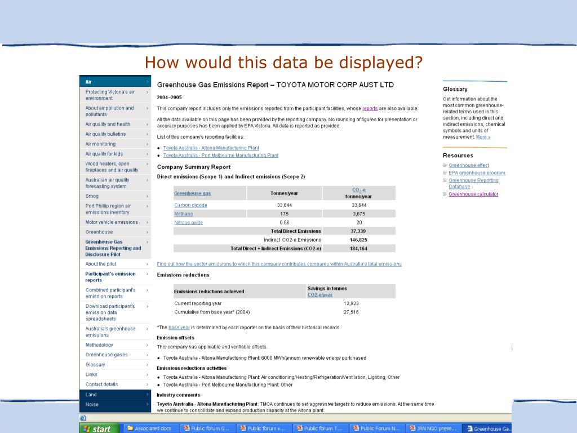Click plus icon beside Greenhouse calculator
The height and width of the screenshot is (433, 577).
tap(445, 194)
